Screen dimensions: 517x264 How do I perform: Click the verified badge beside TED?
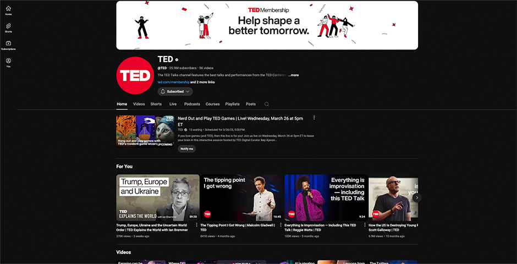[x=177, y=59]
